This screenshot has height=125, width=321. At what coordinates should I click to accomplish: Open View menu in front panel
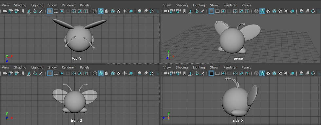[x=5, y=67]
